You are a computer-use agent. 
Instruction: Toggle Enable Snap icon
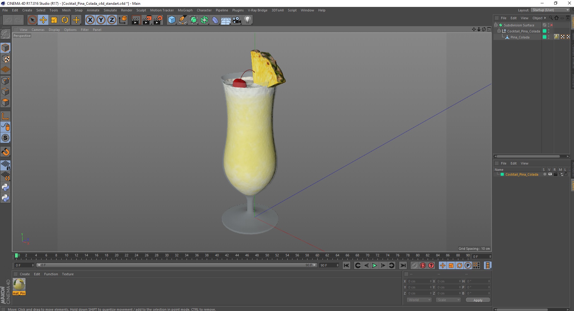click(5, 152)
